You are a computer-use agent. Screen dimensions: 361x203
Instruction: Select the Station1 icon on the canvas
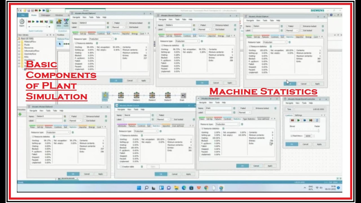tap(137, 95)
